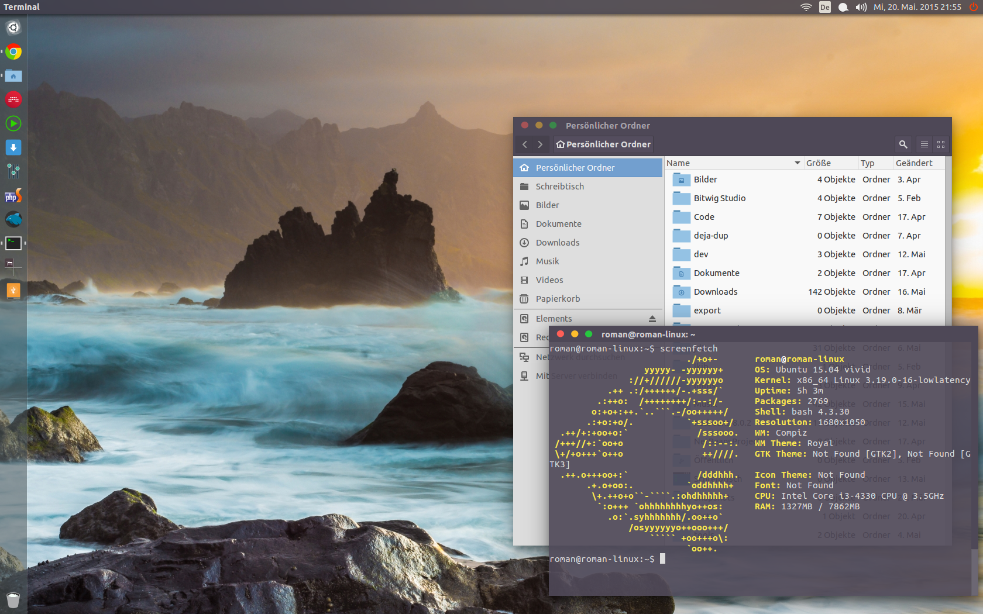The width and height of the screenshot is (983, 614).
Task: Click the Resolution: 1680x1050 line in terminal
Action: (810, 422)
